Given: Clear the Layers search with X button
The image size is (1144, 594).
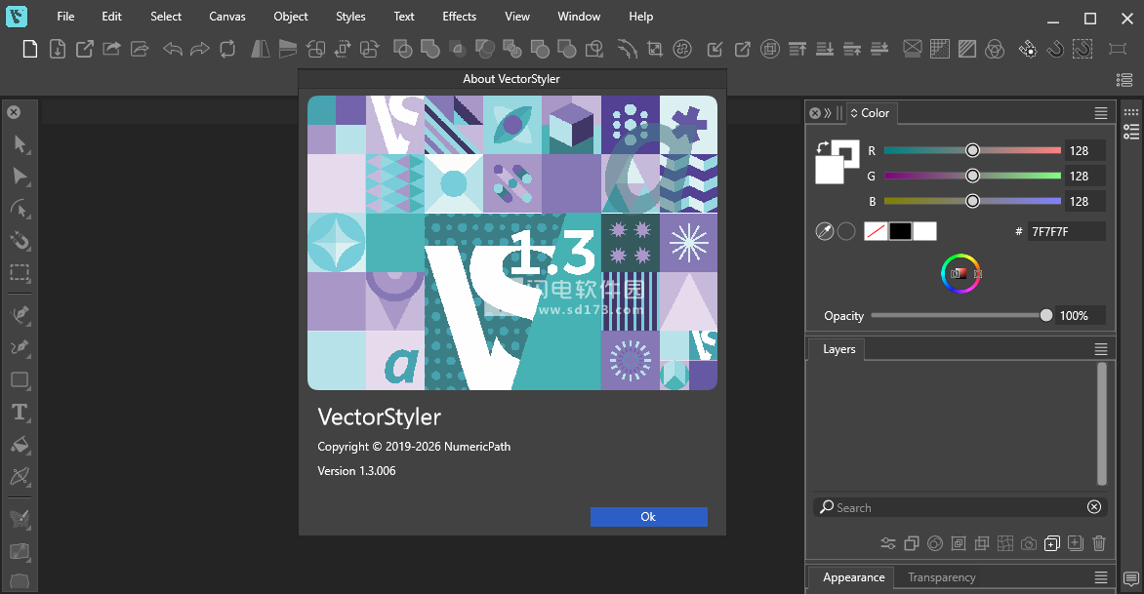Looking at the screenshot, I should click(1093, 507).
